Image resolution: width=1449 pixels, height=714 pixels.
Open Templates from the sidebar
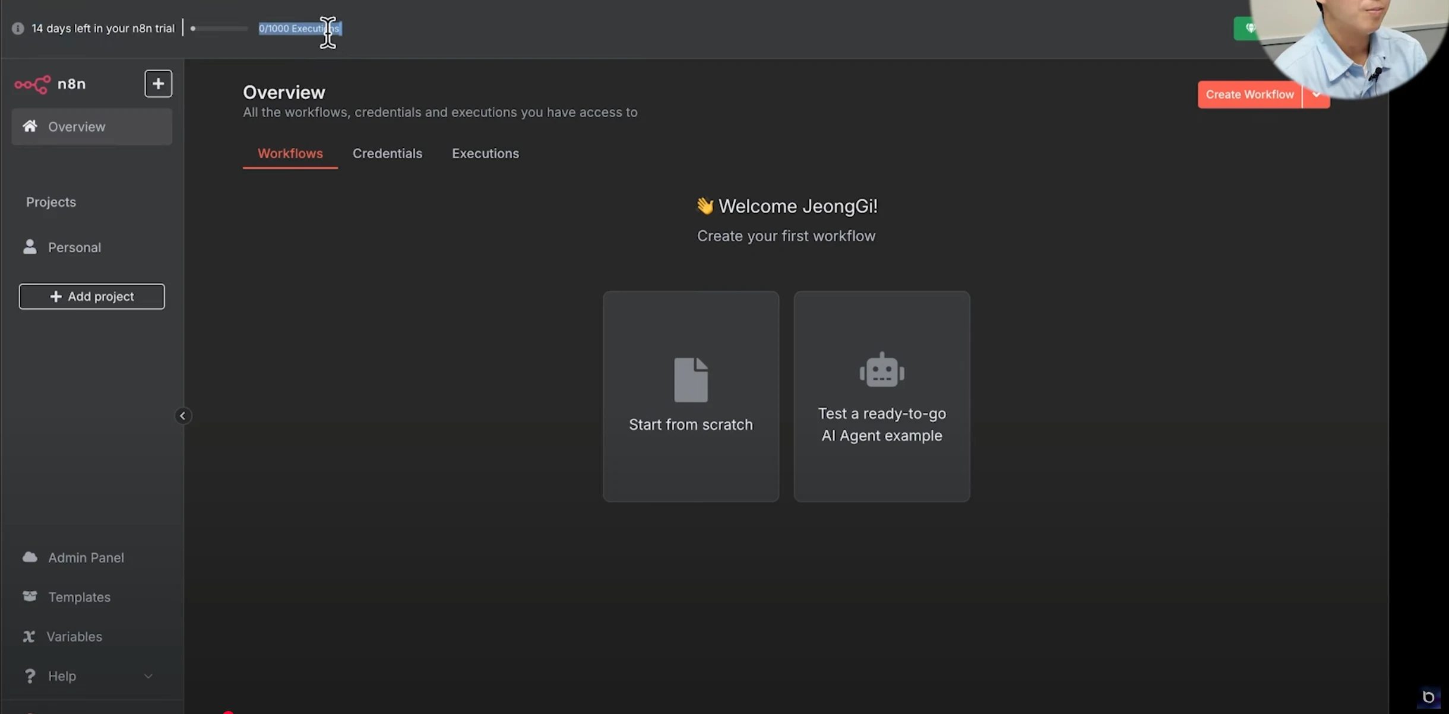tap(91, 596)
